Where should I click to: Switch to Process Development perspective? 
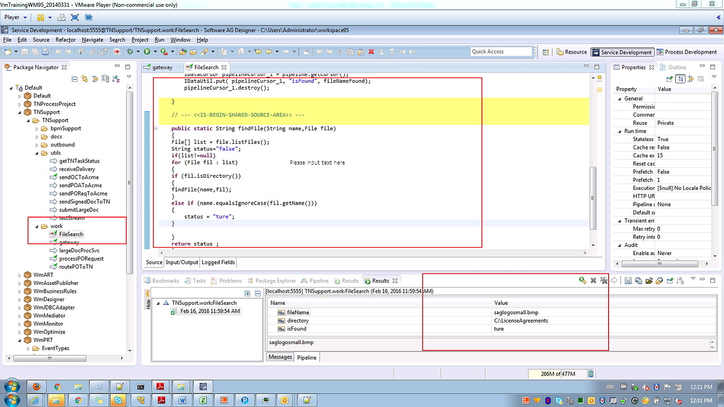coord(686,52)
